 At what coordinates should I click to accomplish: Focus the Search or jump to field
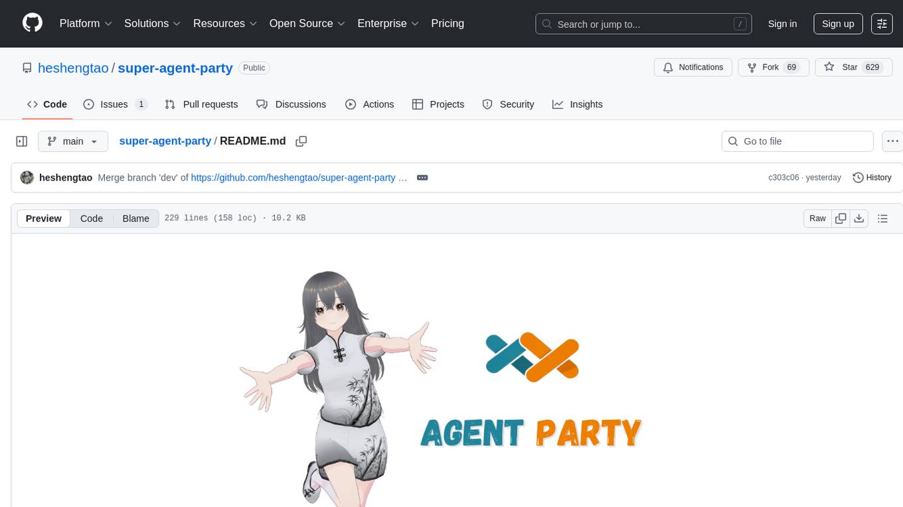point(643,24)
